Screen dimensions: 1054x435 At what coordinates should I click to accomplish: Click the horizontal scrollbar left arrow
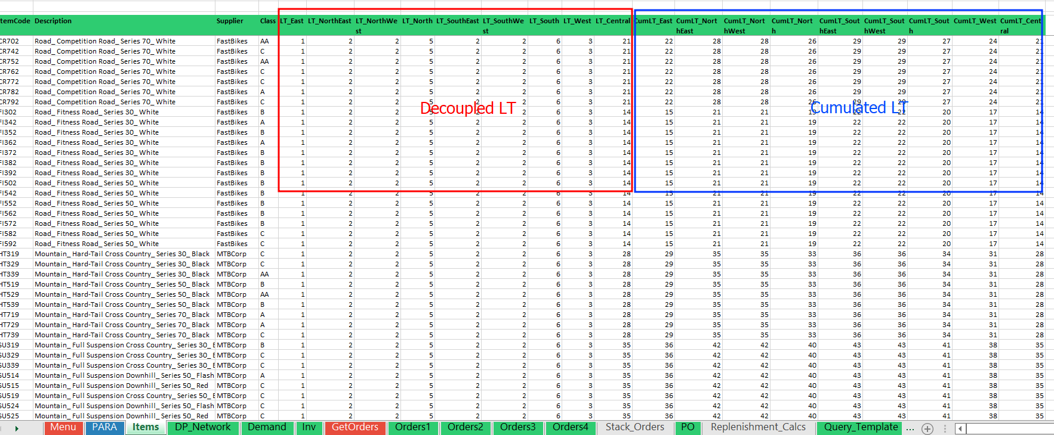coord(960,428)
